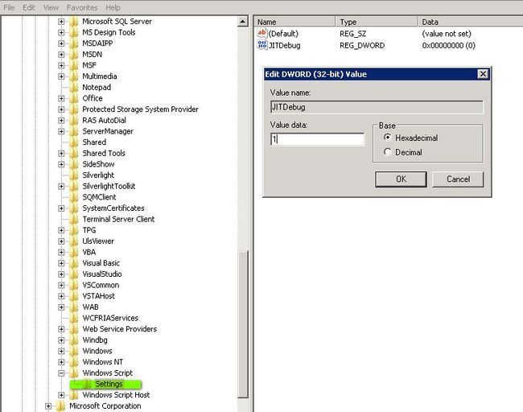523x412 pixels.
Task: Expand the Microsoft Corporation key
Action: pos(48,406)
